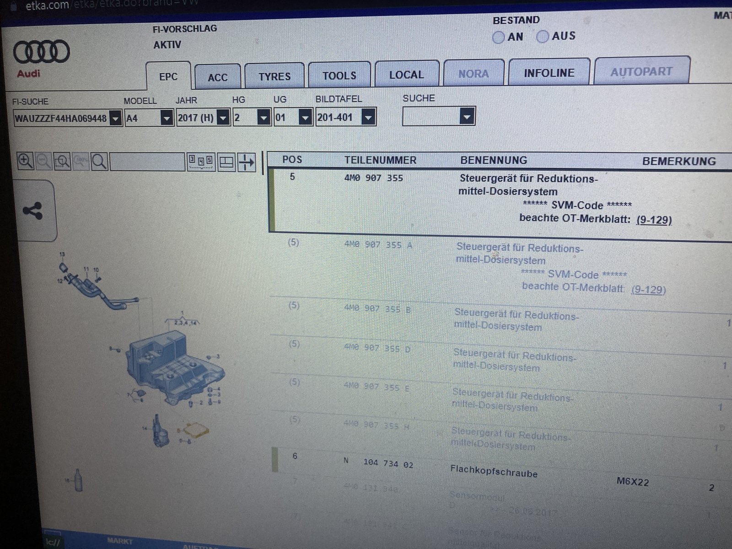Viewport: 732px width, 549px height.
Task: Zoom in on the parts diagram
Action: point(25,161)
